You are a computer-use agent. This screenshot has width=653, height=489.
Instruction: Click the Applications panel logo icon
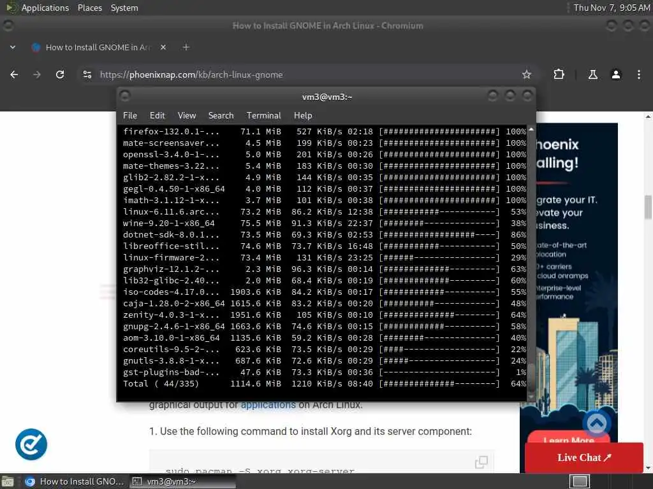click(11, 8)
